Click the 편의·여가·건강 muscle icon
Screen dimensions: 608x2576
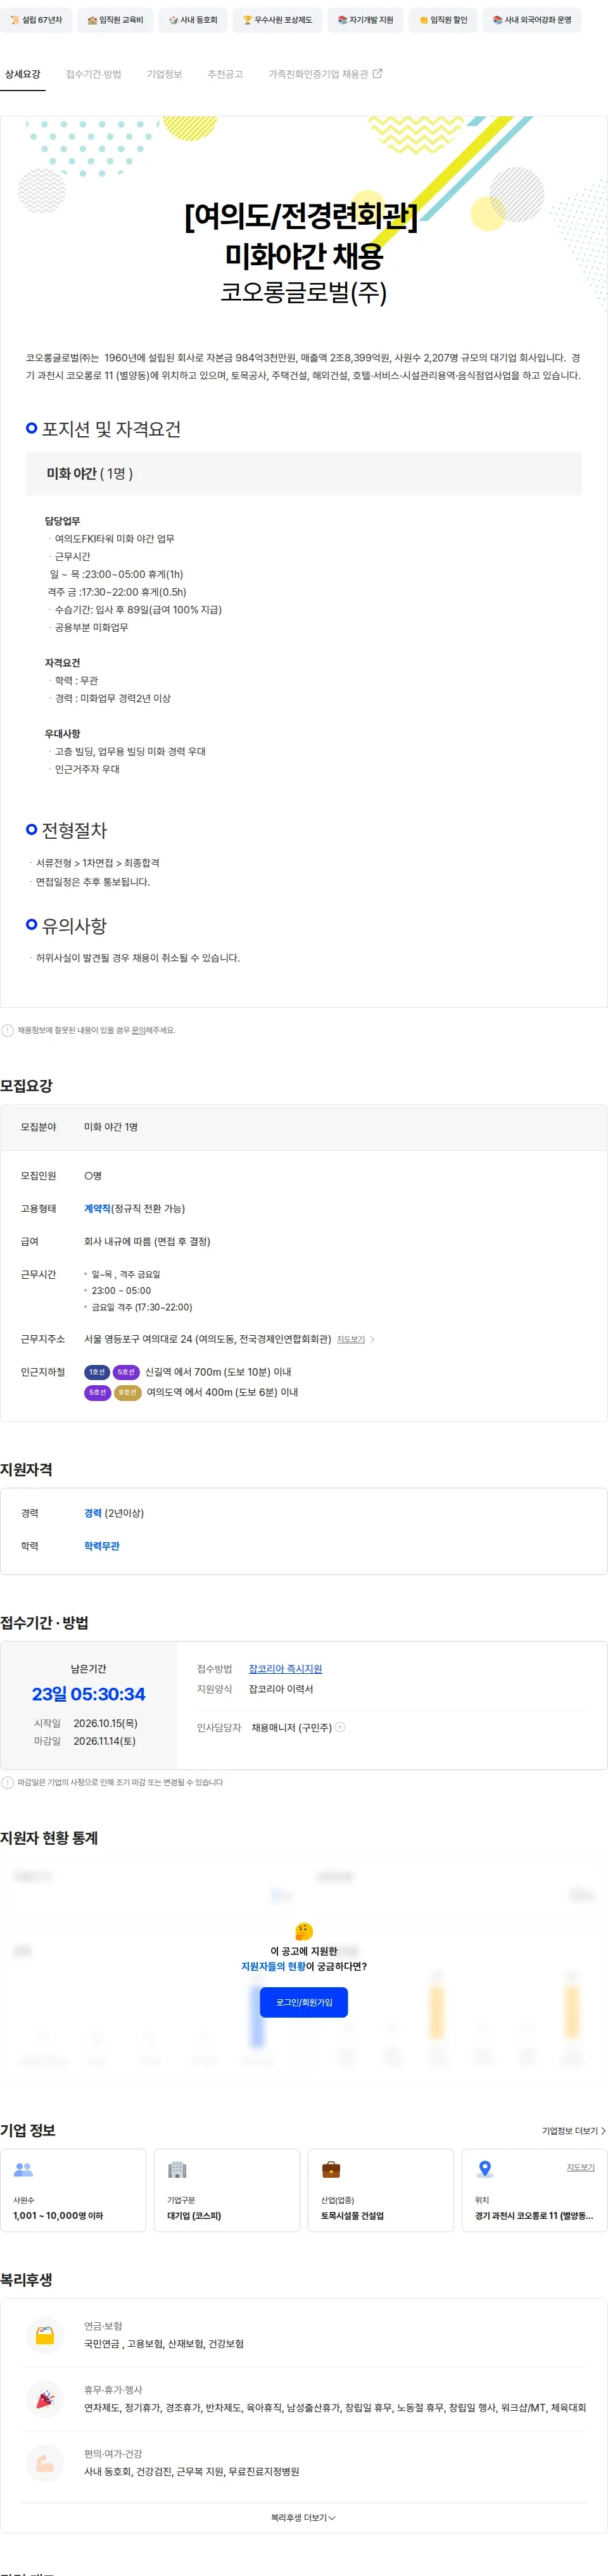coord(45,2463)
